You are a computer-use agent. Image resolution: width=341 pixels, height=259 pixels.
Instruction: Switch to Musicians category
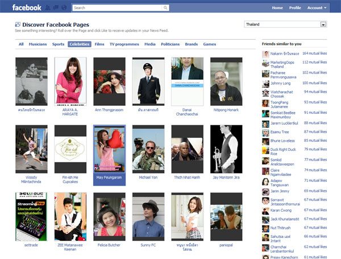pos(38,44)
